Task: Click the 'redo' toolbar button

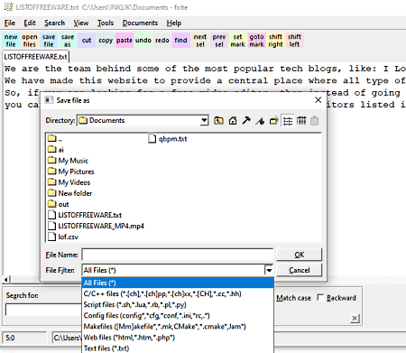Action: (162, 41)
